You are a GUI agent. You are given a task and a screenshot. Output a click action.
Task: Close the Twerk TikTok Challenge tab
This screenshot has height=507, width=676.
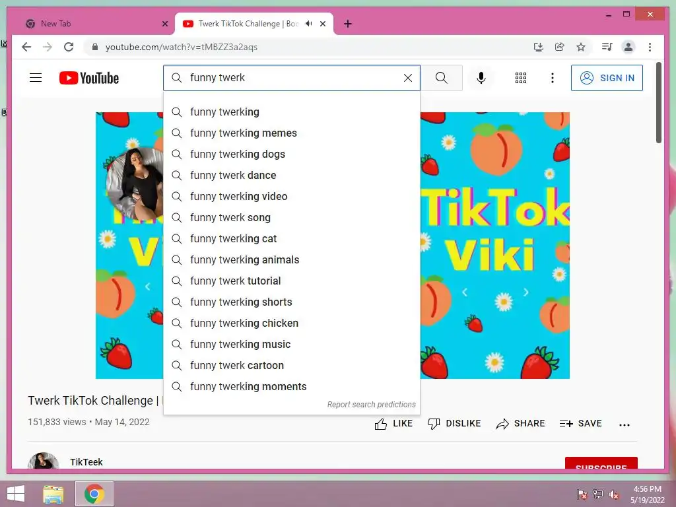[x=323, y=24]
